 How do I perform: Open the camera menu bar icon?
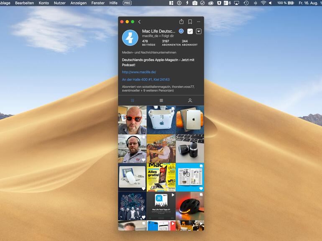(195, 3)
